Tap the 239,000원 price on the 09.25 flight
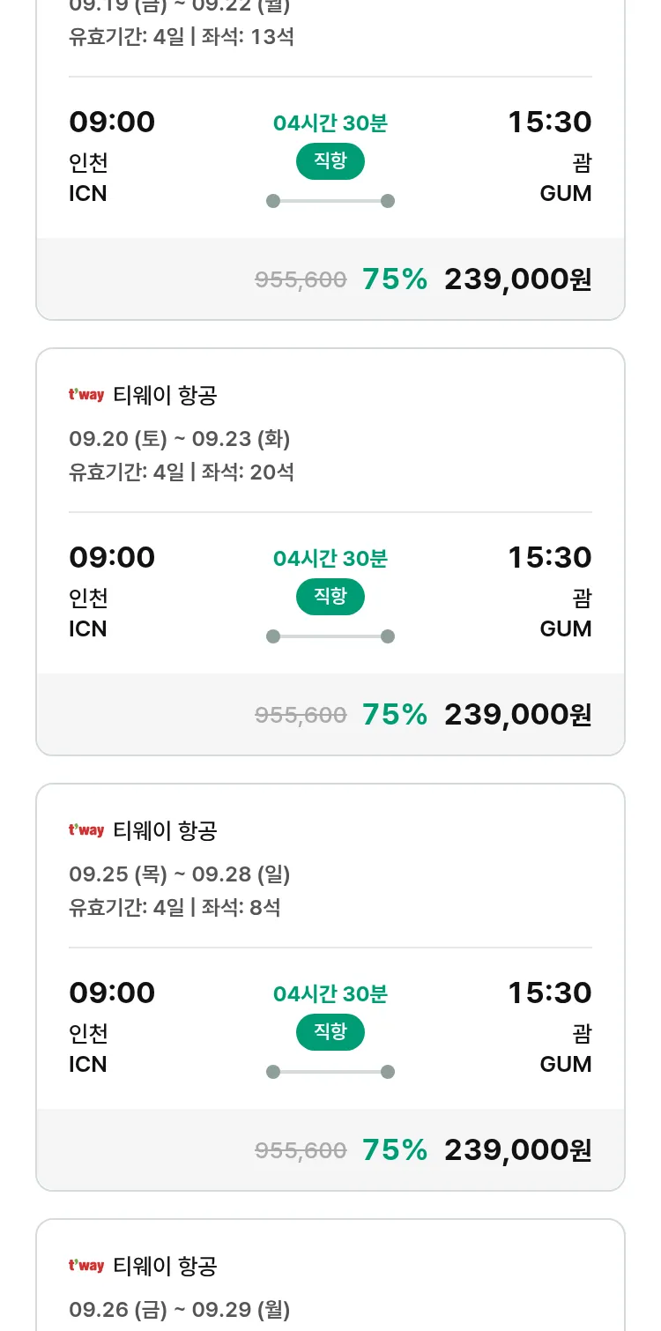The width and height of the screenshot is (661, 1331). pyautogui.click(x=517, y=1150)
